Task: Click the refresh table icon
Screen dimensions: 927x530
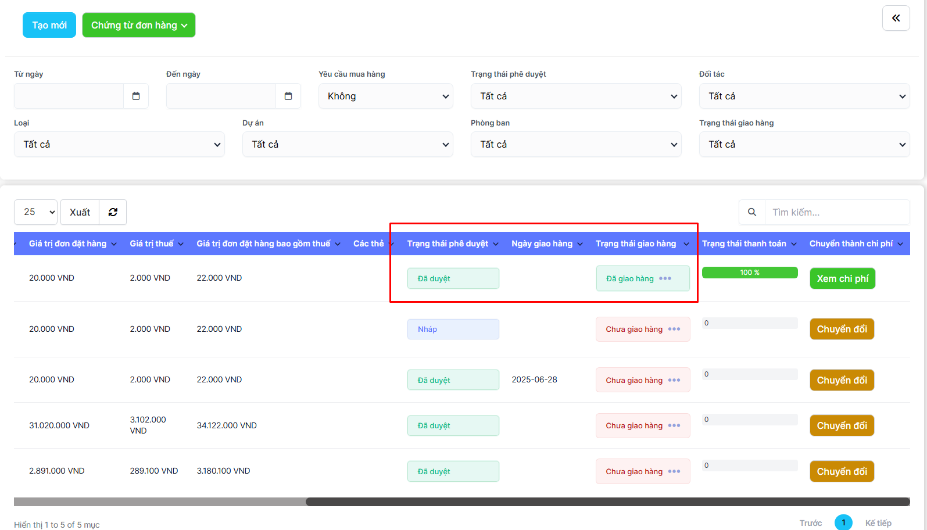Action: [x=113, y=212]
